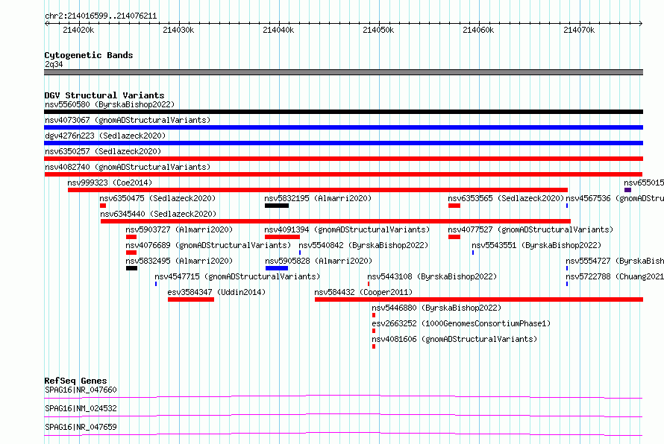Click the chr2:214016599..214076211 coordinates text
Image resolution: width=664 pixels, height=444 pixels.
(101, 16)
